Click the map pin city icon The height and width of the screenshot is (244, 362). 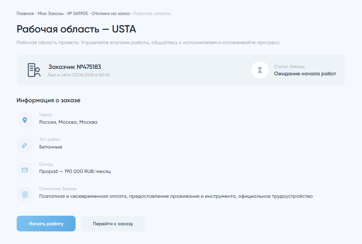coord(25,120)
